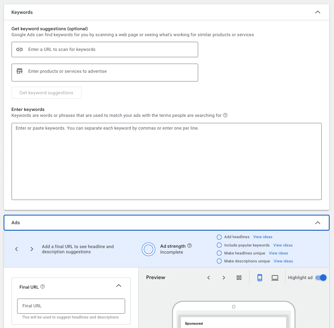Click the Keywords section header title
This screenshot has width=334, height=328.
click(22, 12)
